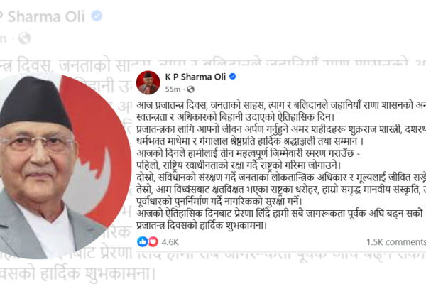The width and height of the screenshot is (426, 284).
Task: Click the post's closing line 'प्रजातन्त्र दिवसको हार्दिक शुभकामना'
Action: pyautogui.click(x=202, y=226)
